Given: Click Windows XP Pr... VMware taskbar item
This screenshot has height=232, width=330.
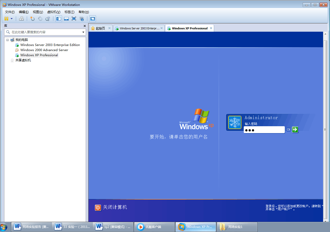Looking at the screenshot, I should pyautogui.click(x=196, y=227).
